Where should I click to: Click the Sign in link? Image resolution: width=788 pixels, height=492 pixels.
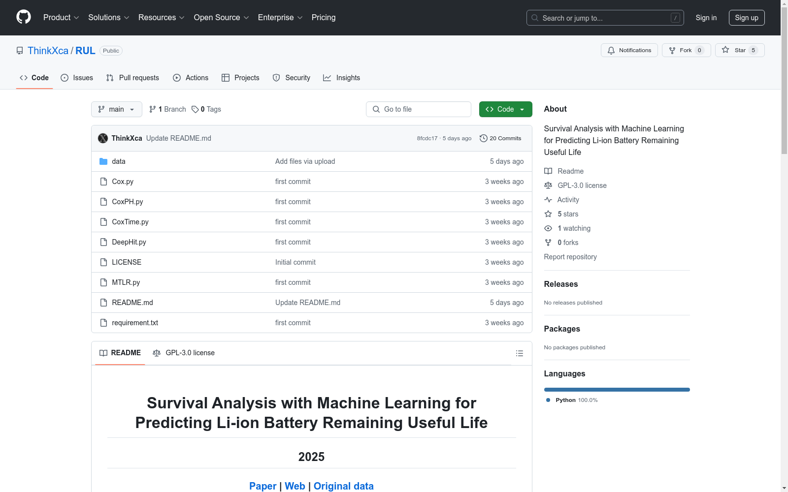pyautogui.click(x=706, y=18)
